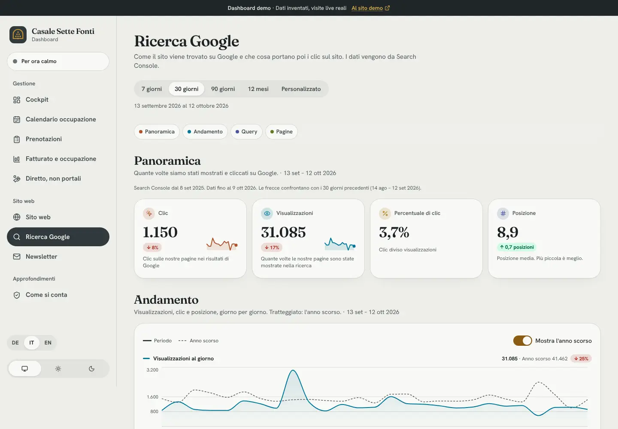
Task: Click the Prenotazioni clipboard icon
Action: [x=17, y=139]
